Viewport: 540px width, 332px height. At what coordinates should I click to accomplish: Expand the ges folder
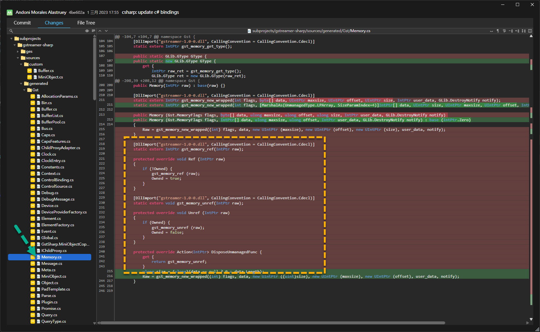(x=18, y=51)
